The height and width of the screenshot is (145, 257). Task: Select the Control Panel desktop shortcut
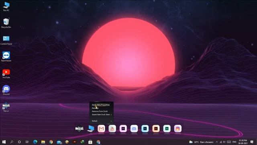pos(6,40)
